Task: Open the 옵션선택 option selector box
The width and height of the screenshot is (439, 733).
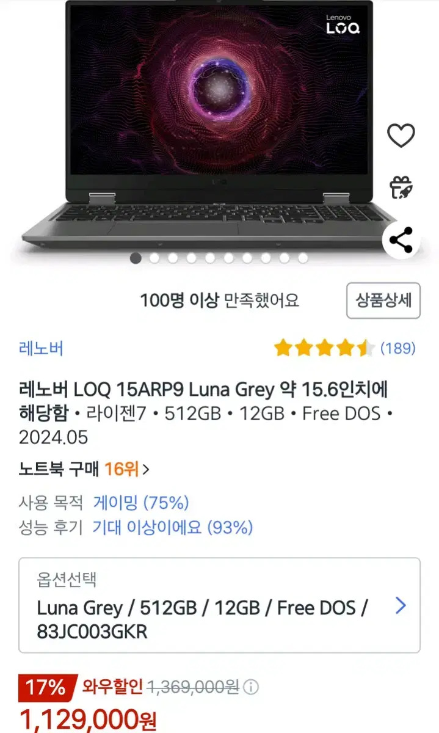Action: (x=219, y=605)
